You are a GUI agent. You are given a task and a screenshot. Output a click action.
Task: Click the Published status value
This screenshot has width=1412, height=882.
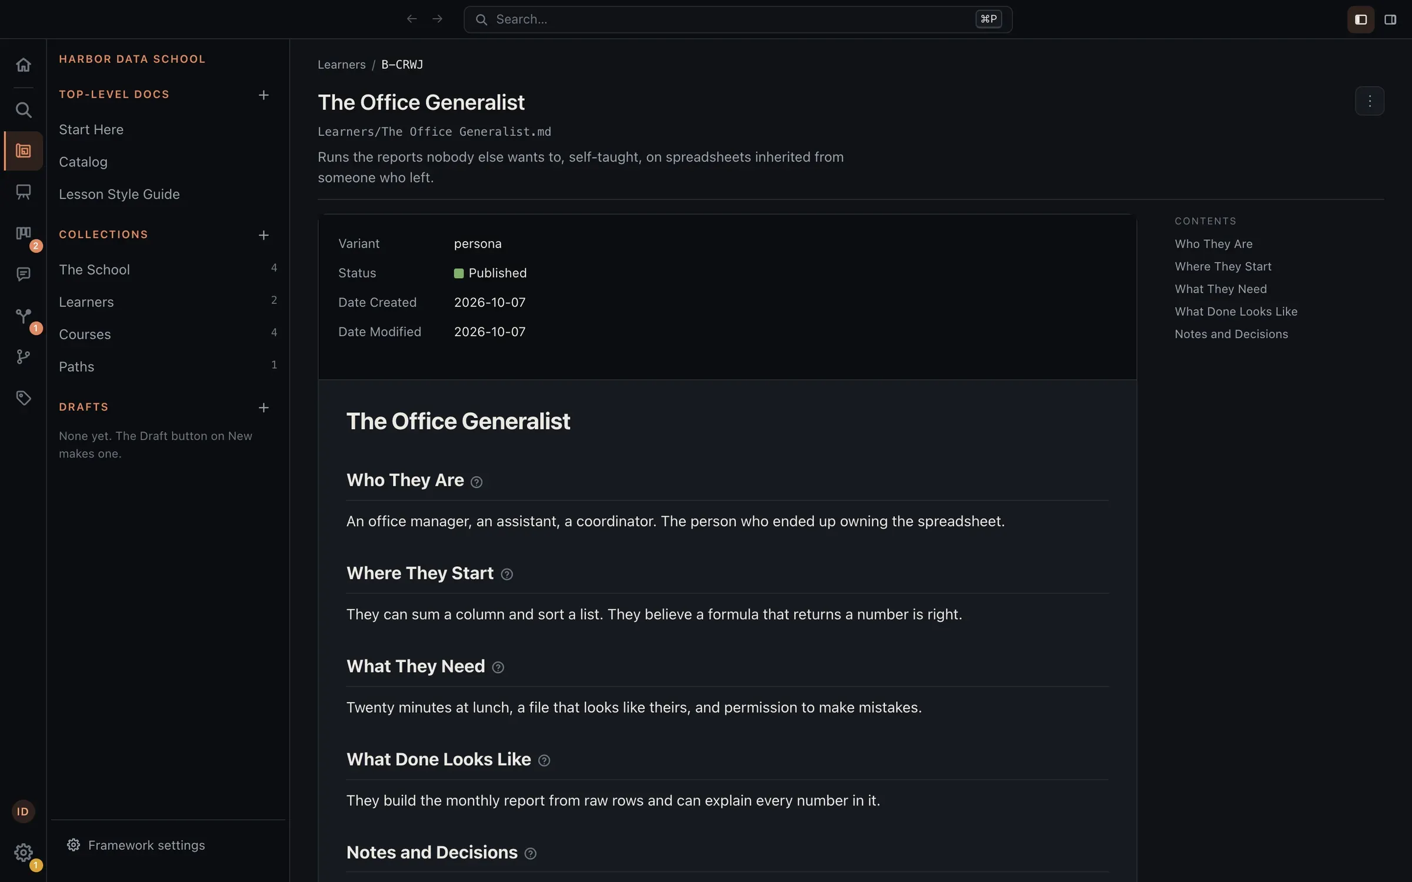490,273
